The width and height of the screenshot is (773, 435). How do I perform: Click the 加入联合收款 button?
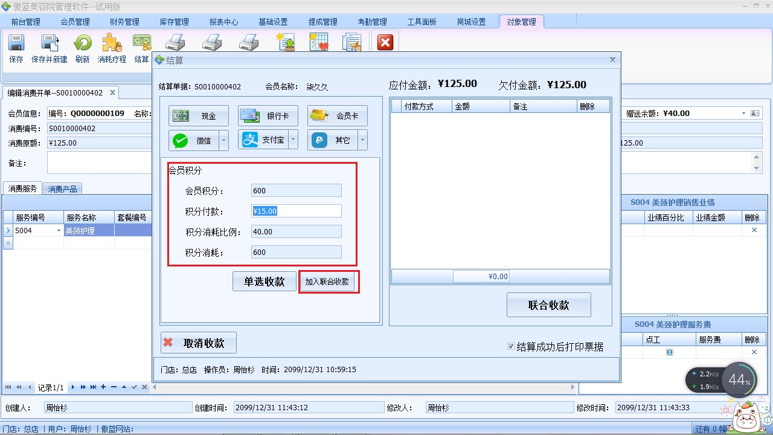pos(328,281)
